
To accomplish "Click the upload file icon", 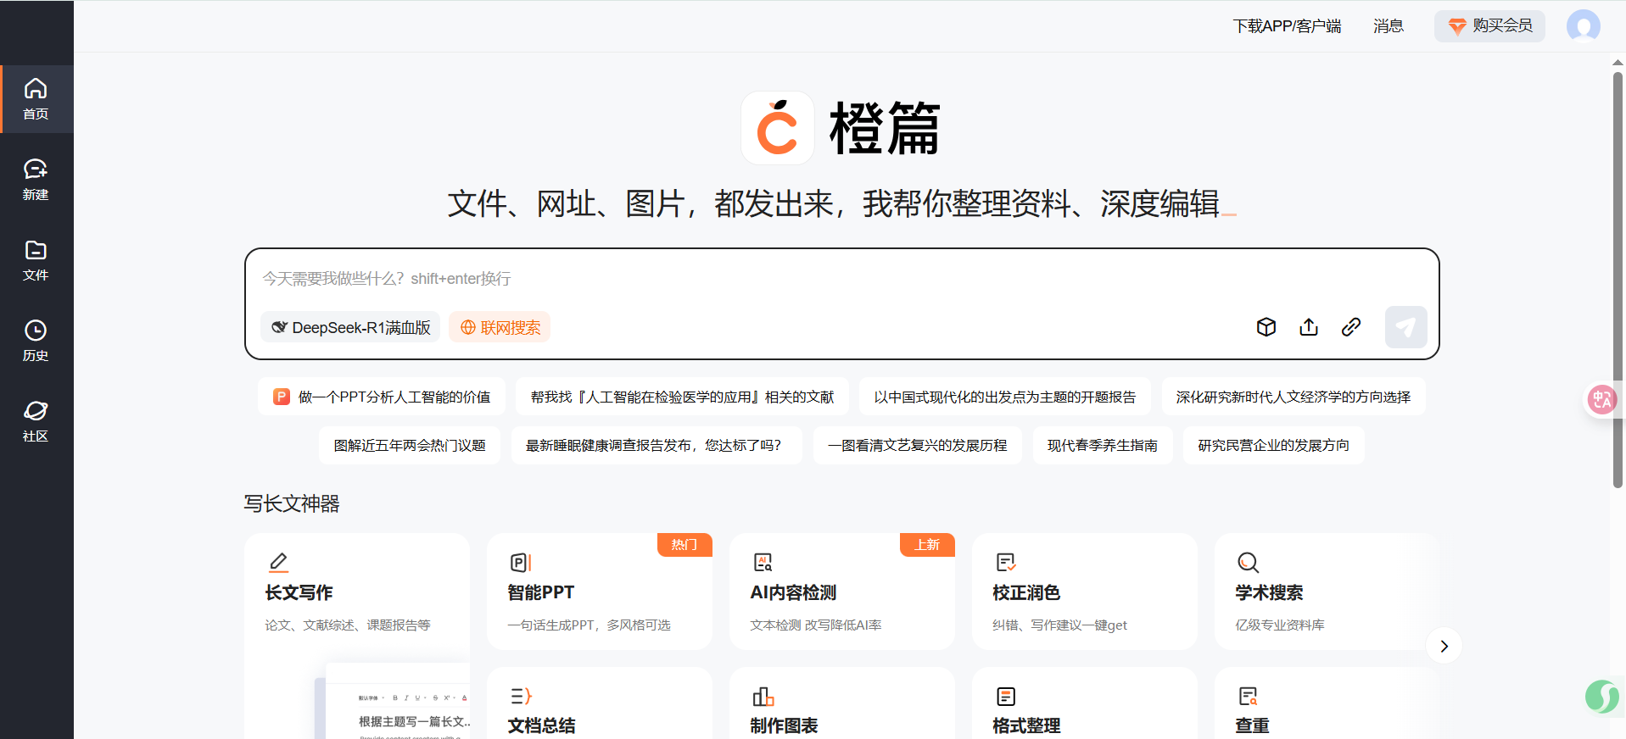I will tap(1309, 327).
